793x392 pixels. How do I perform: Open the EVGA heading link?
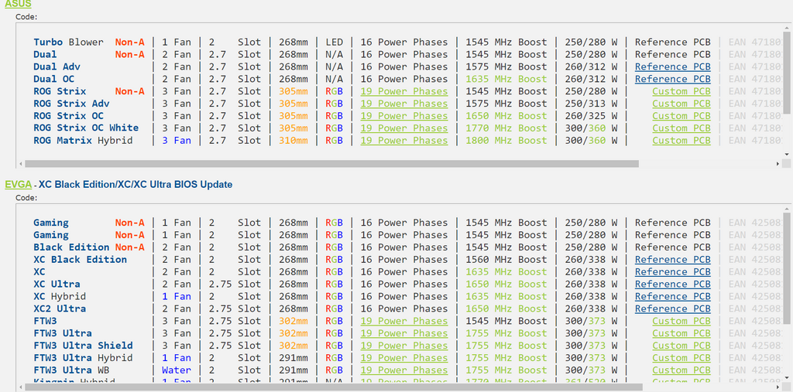19,184
